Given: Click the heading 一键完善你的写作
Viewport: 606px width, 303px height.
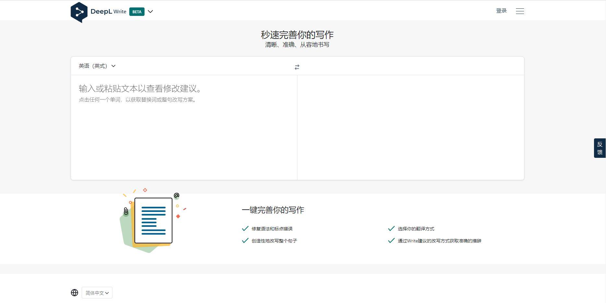Looking at the screenshot, I should pyautogui.click(x=273, y=210).
